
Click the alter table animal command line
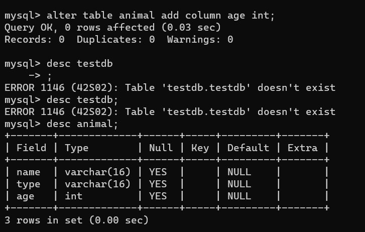pyautogui.click(x=140, y=16)
